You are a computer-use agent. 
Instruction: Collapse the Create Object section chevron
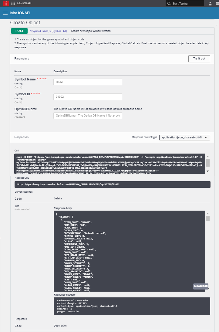[x=216, y=25]
